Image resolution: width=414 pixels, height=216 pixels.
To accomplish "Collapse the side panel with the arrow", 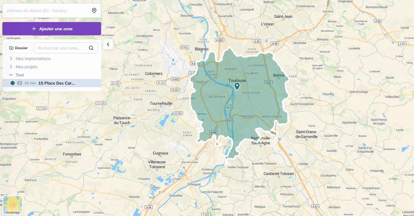I will pos(108,44).
